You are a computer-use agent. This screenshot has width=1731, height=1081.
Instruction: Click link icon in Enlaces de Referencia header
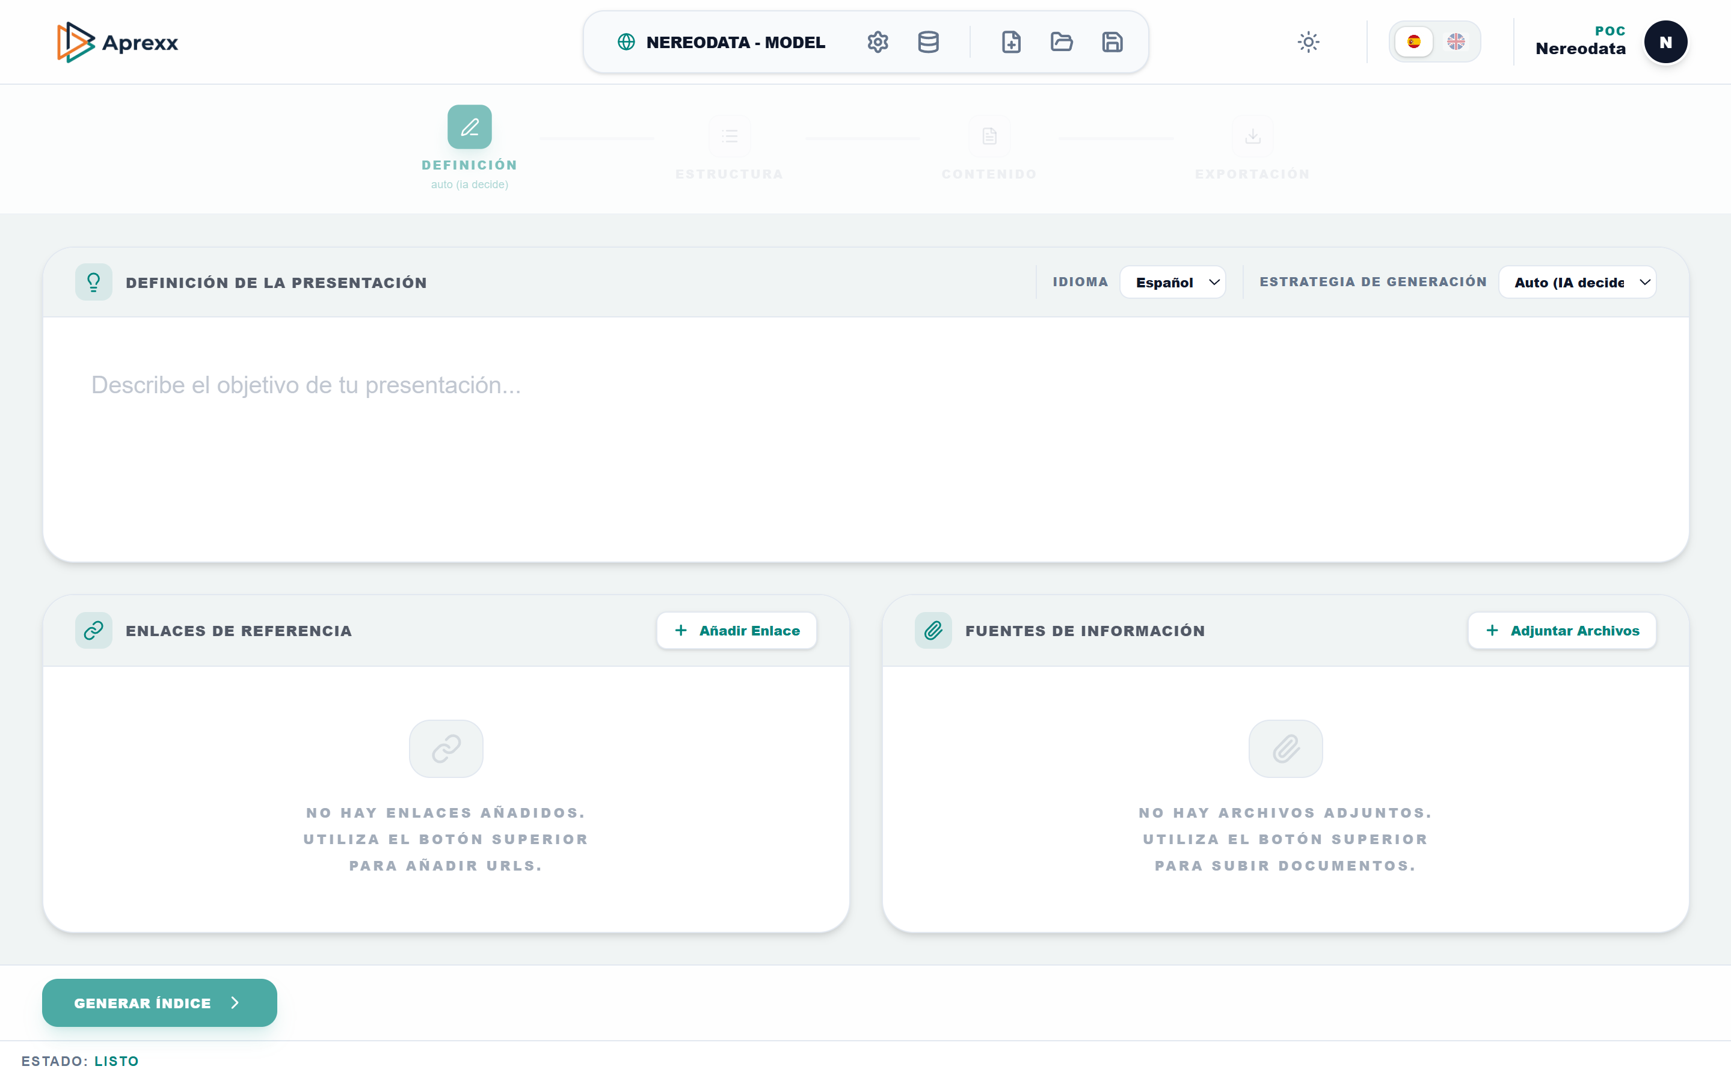[x=94, y=631]
